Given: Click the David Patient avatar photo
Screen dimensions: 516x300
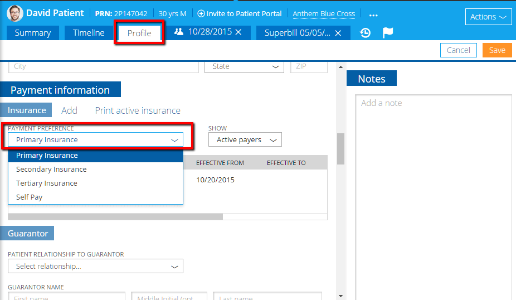Looking at the screenshot, I should [x=14, y=13].
